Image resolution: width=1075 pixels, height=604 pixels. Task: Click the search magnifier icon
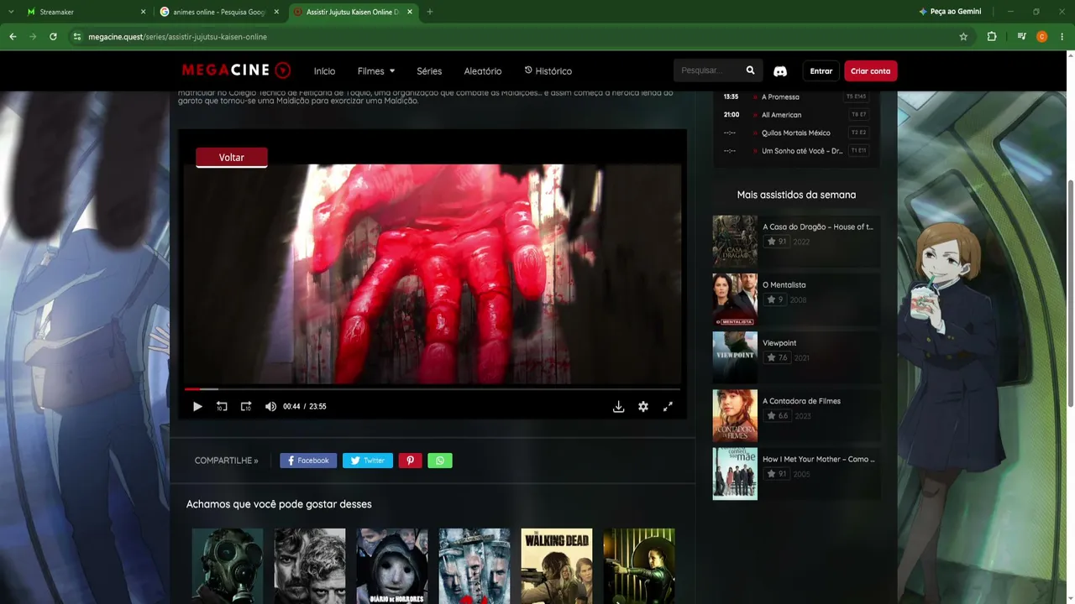tap(751, 70)
